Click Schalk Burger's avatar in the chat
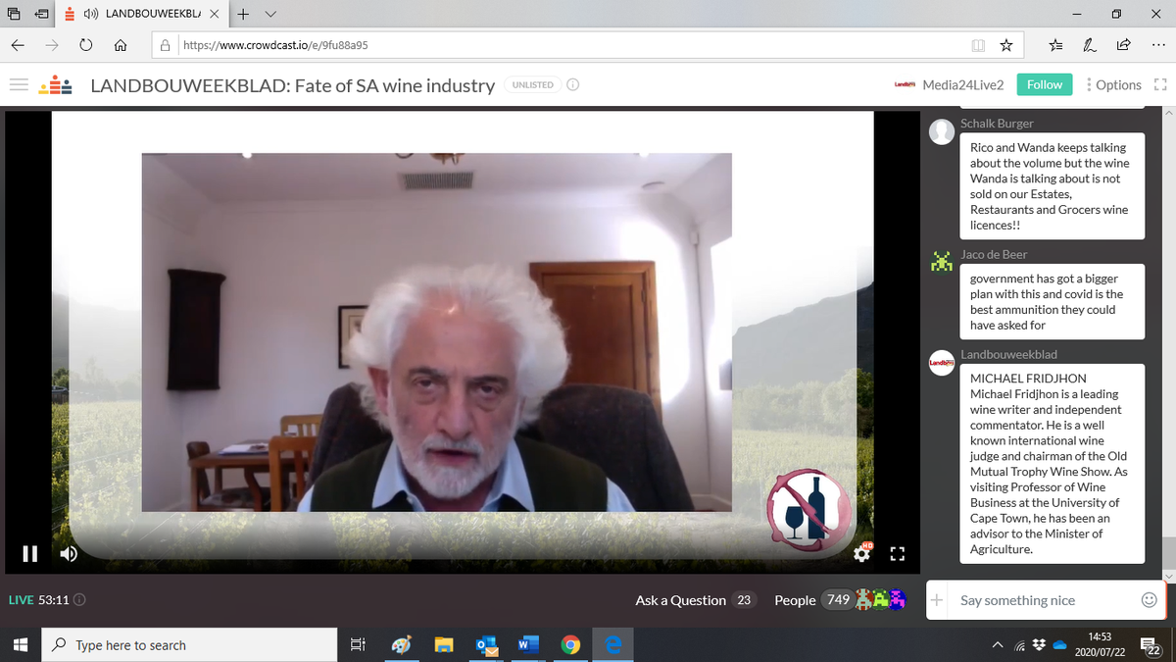 (941, 130)
